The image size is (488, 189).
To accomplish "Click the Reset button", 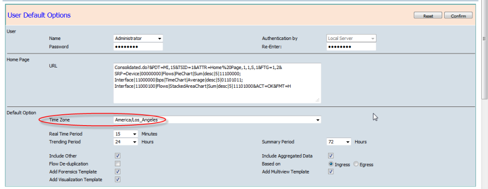I will pyautogui.click(x=428, y=16).
